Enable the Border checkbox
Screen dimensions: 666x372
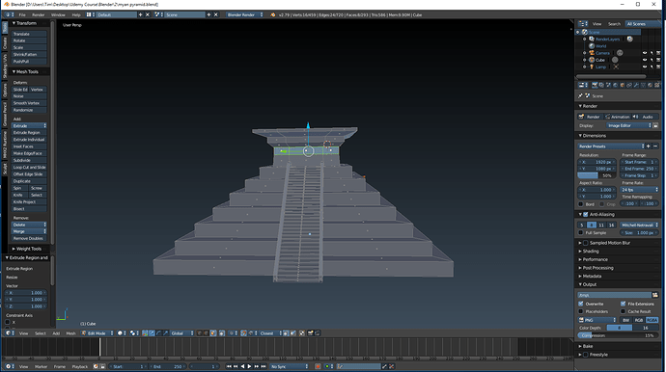tap(581, 204)
